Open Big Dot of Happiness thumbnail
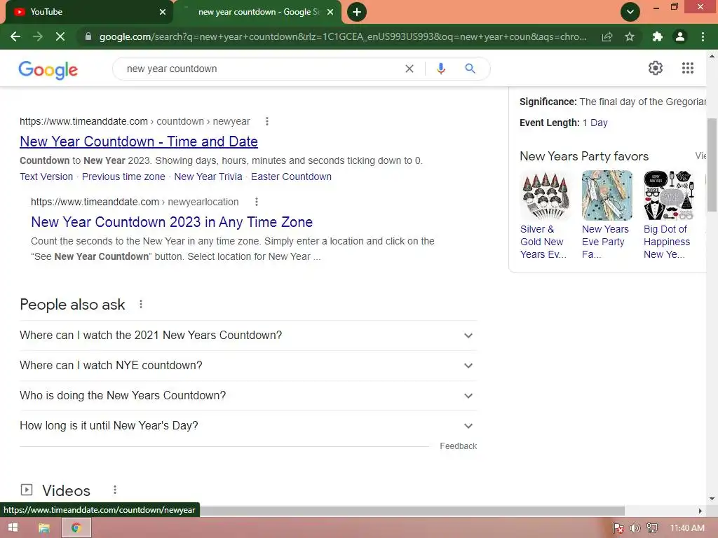The width and height of the screenshot is (718, 538). pos(669,195)
